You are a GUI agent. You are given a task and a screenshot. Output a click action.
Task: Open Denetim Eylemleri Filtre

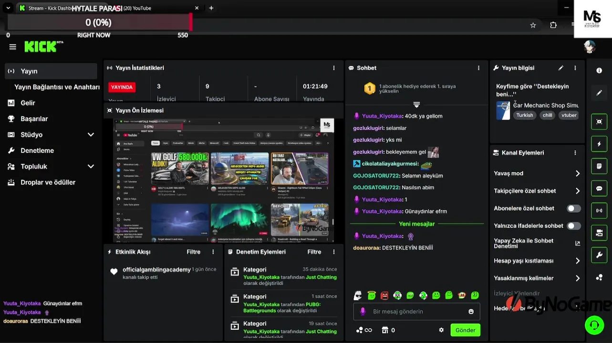[314, 252]
